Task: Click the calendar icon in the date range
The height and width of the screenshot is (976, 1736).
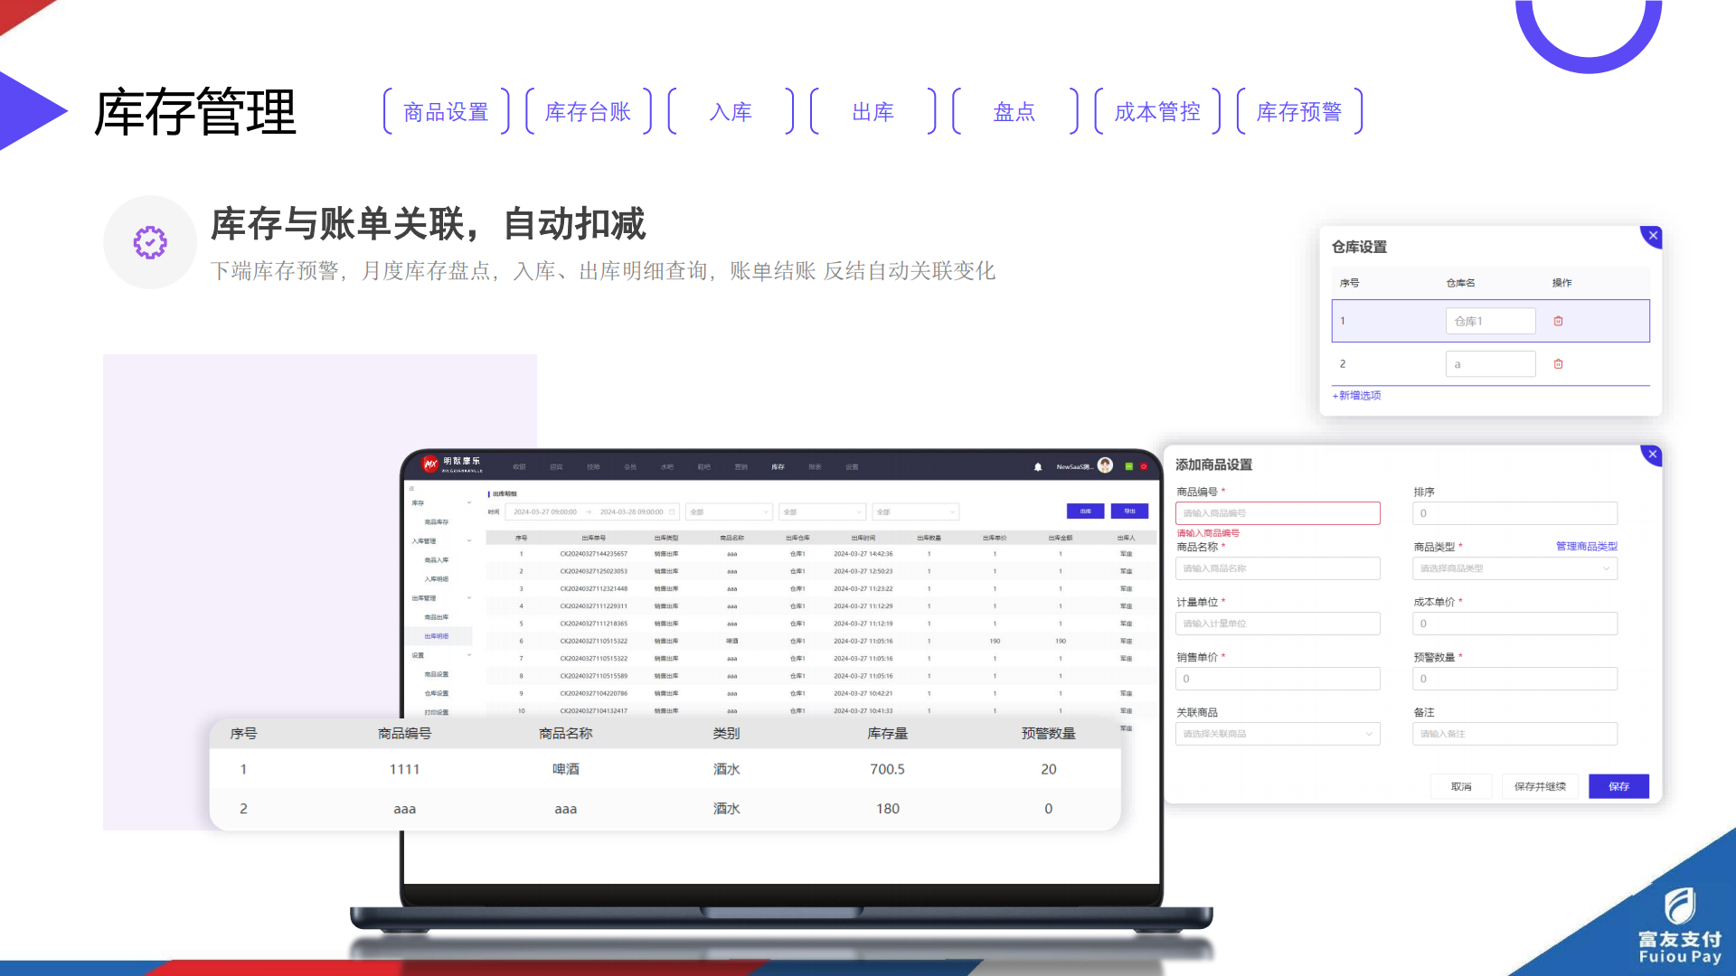Action: [672, 511]
